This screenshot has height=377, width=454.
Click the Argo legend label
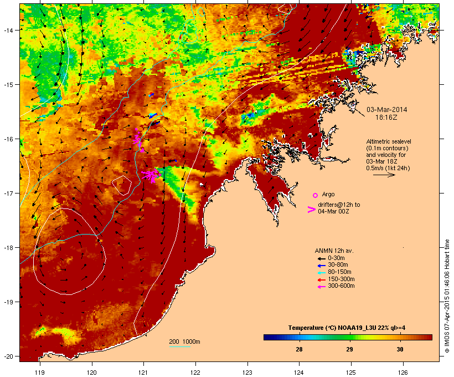pos(328,194)
